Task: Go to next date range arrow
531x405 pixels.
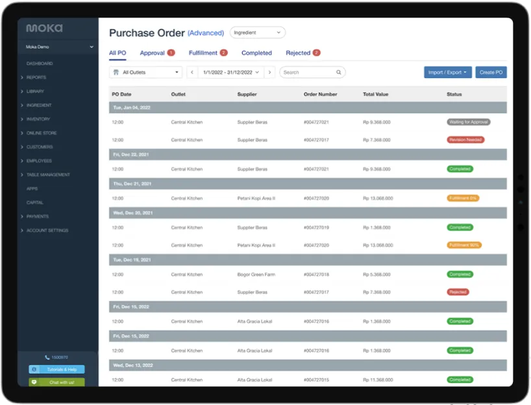Action: [270, 73]
